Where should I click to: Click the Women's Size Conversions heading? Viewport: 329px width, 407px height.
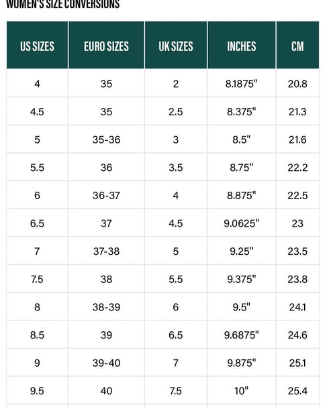(x=62, y=4)
